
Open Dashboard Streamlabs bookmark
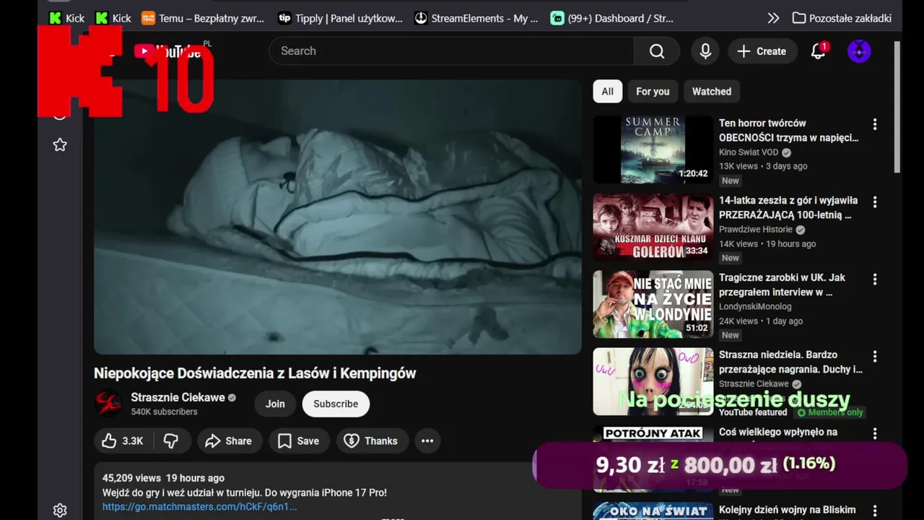coord(612,18)
